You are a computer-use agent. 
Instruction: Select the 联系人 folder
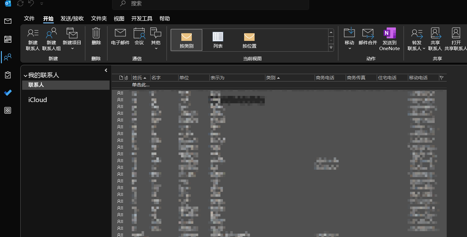(x=66, y=85)
